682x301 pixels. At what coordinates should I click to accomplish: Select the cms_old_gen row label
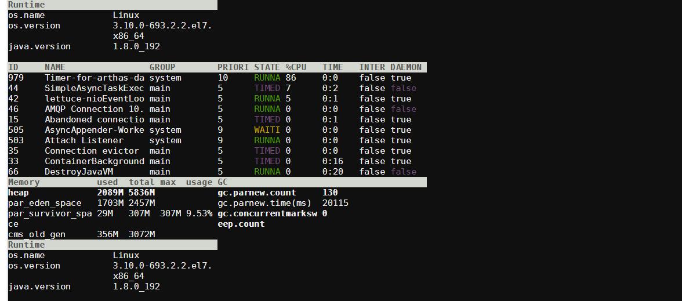(x=37, y=234)
